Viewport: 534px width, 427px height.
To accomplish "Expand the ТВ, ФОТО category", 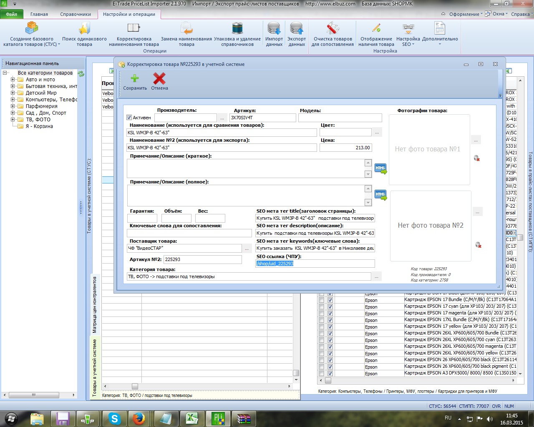I will pyautogui.click(x=13, y=120).
